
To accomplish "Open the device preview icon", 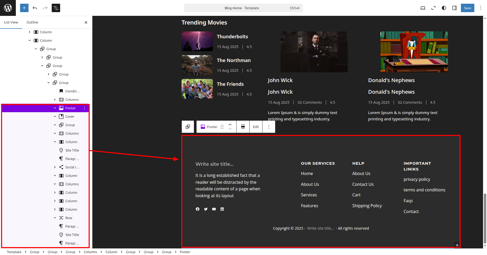I will 423,8.
